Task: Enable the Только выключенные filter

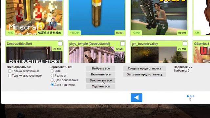Action: click(10, 76)
